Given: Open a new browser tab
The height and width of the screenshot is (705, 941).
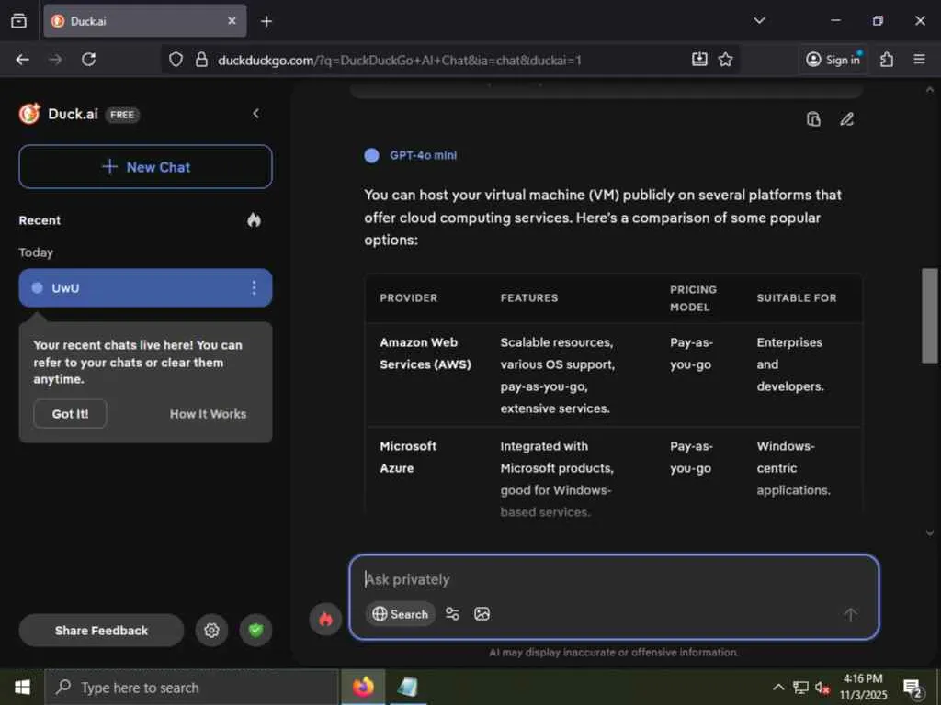Looking at the screenshot, I should (x=266, y=21).
